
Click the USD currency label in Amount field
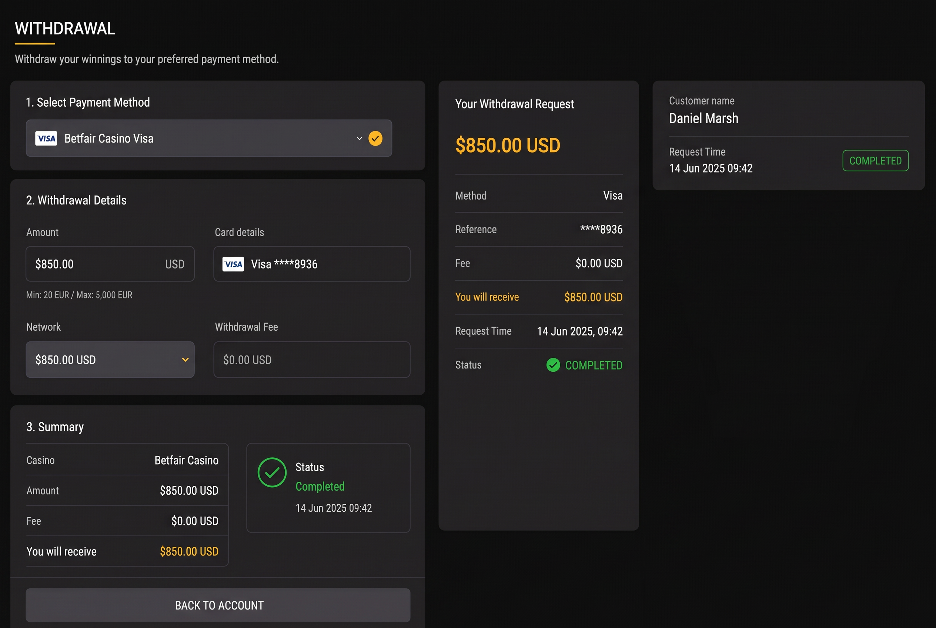(x=175, y=264)
